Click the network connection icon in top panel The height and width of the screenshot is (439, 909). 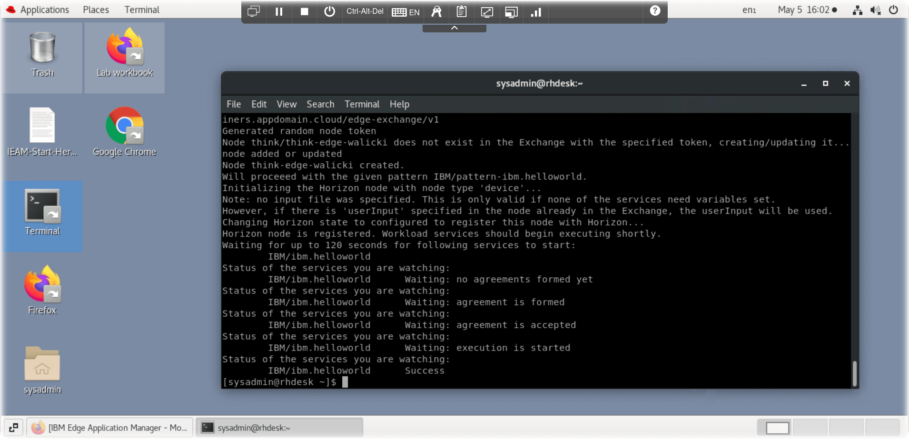pyautogui.click(x=858, y=10)
